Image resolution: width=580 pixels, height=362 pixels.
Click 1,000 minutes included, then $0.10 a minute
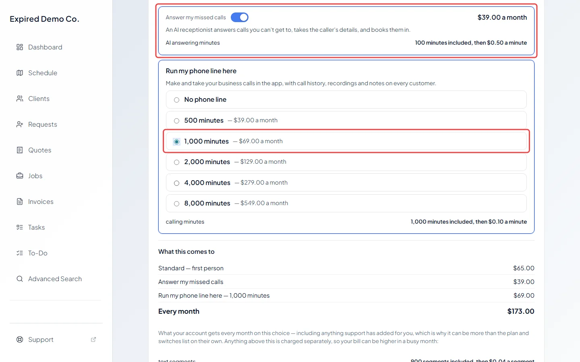(x=469, y=222)
